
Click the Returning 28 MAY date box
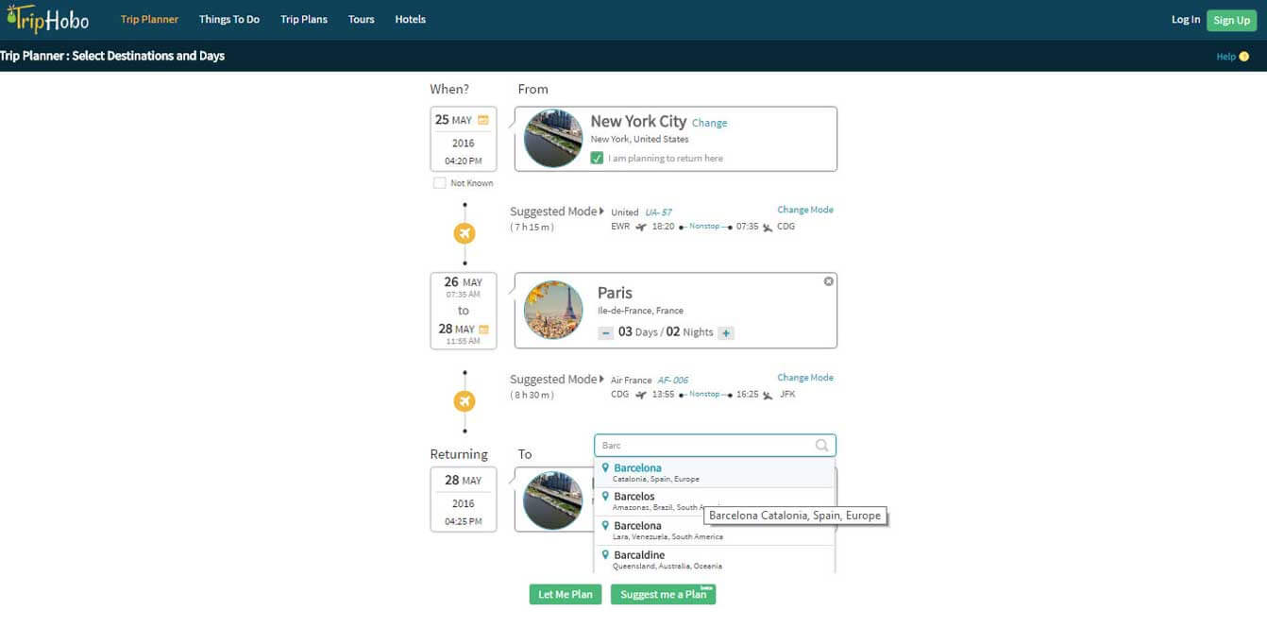[x=464, y=500]
